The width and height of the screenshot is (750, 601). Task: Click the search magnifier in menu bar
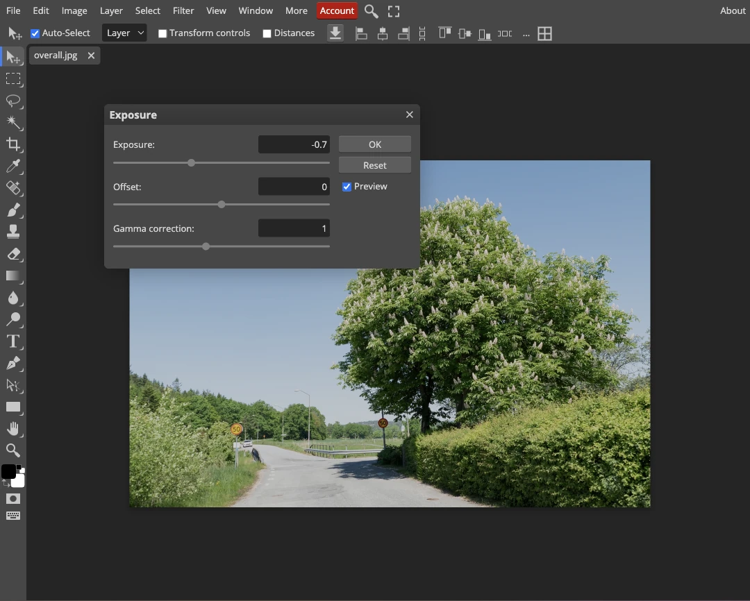tap(371, 11)
